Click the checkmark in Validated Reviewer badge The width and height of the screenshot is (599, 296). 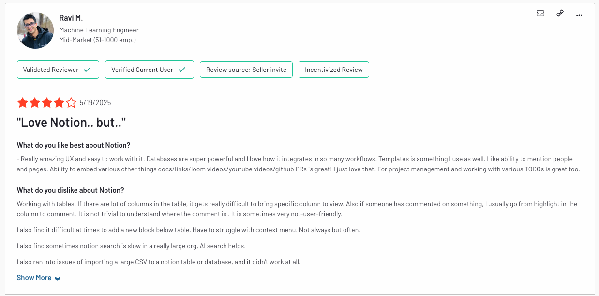point(87,70)
